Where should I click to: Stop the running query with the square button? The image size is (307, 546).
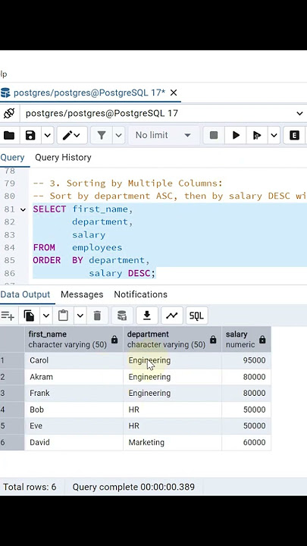[x=214, y=135]
